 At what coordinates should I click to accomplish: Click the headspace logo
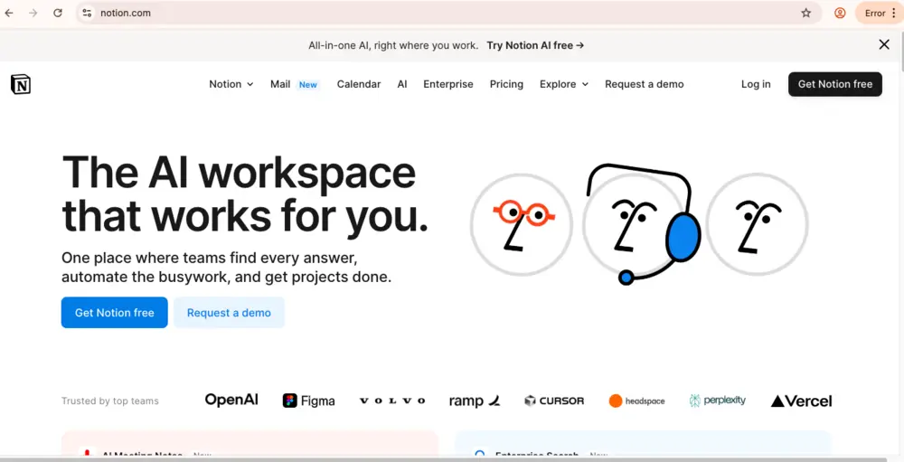point(636,401)
